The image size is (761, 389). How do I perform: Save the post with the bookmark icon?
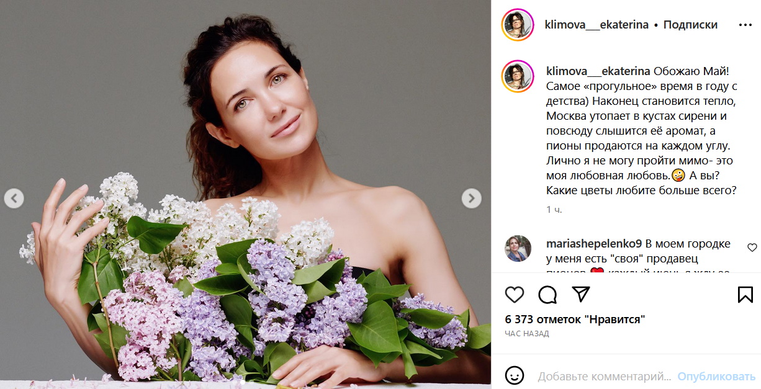(745, 294)
